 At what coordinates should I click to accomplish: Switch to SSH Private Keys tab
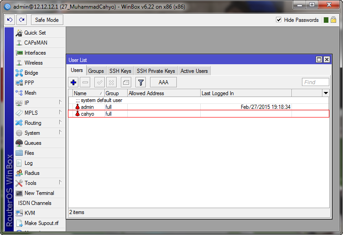(156, 71)
